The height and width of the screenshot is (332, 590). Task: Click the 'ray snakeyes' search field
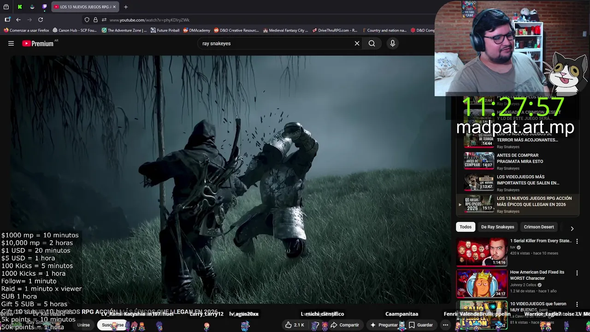point(276,43)
